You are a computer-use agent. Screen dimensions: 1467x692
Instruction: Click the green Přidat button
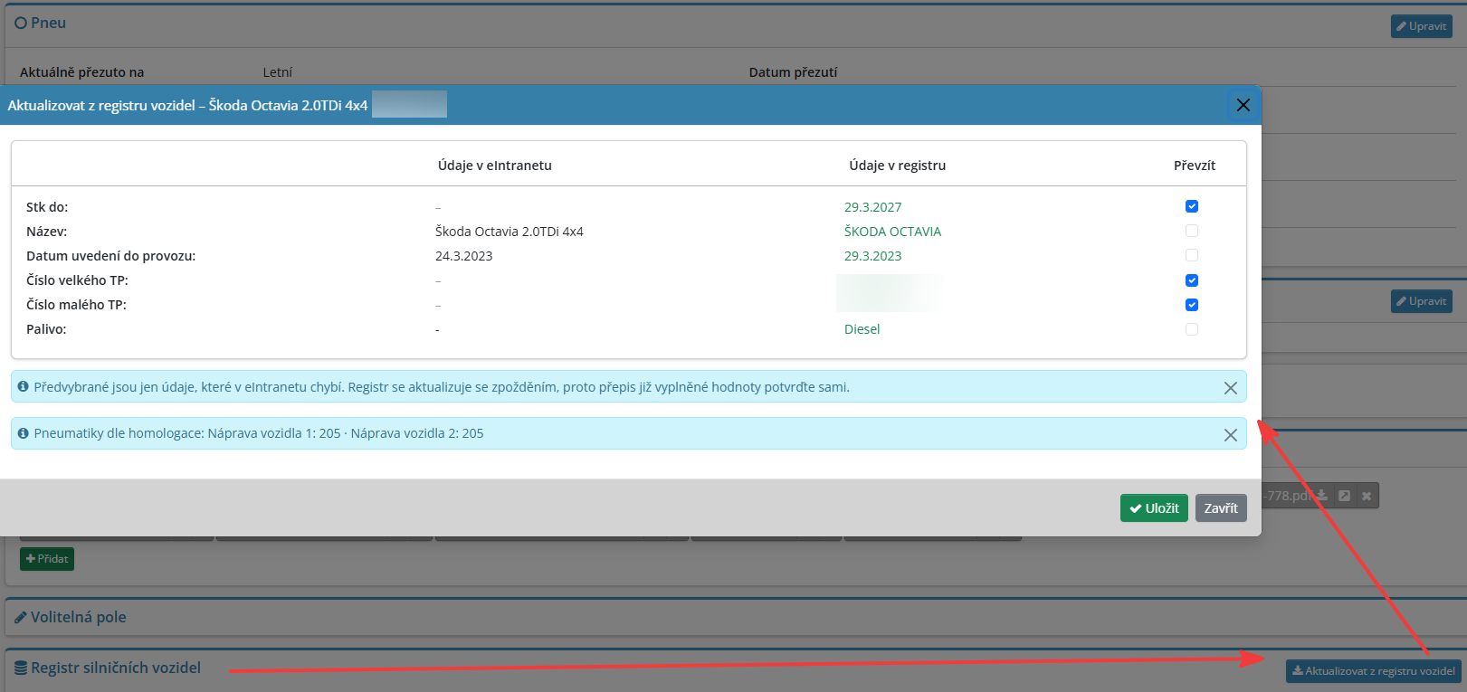[x=47, y=559]
